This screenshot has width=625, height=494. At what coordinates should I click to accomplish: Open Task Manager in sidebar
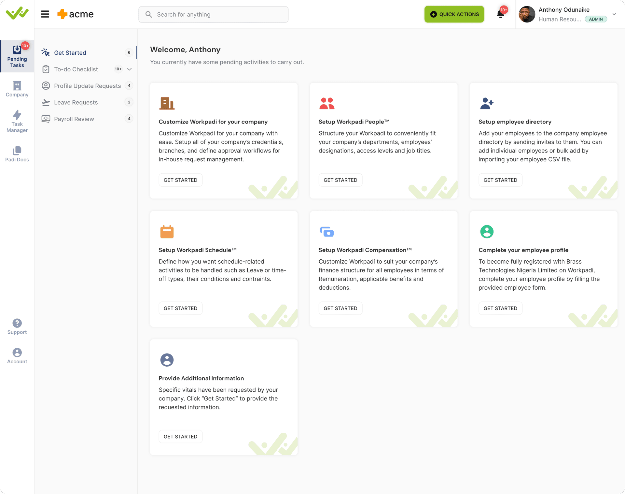tap(17, 121)
